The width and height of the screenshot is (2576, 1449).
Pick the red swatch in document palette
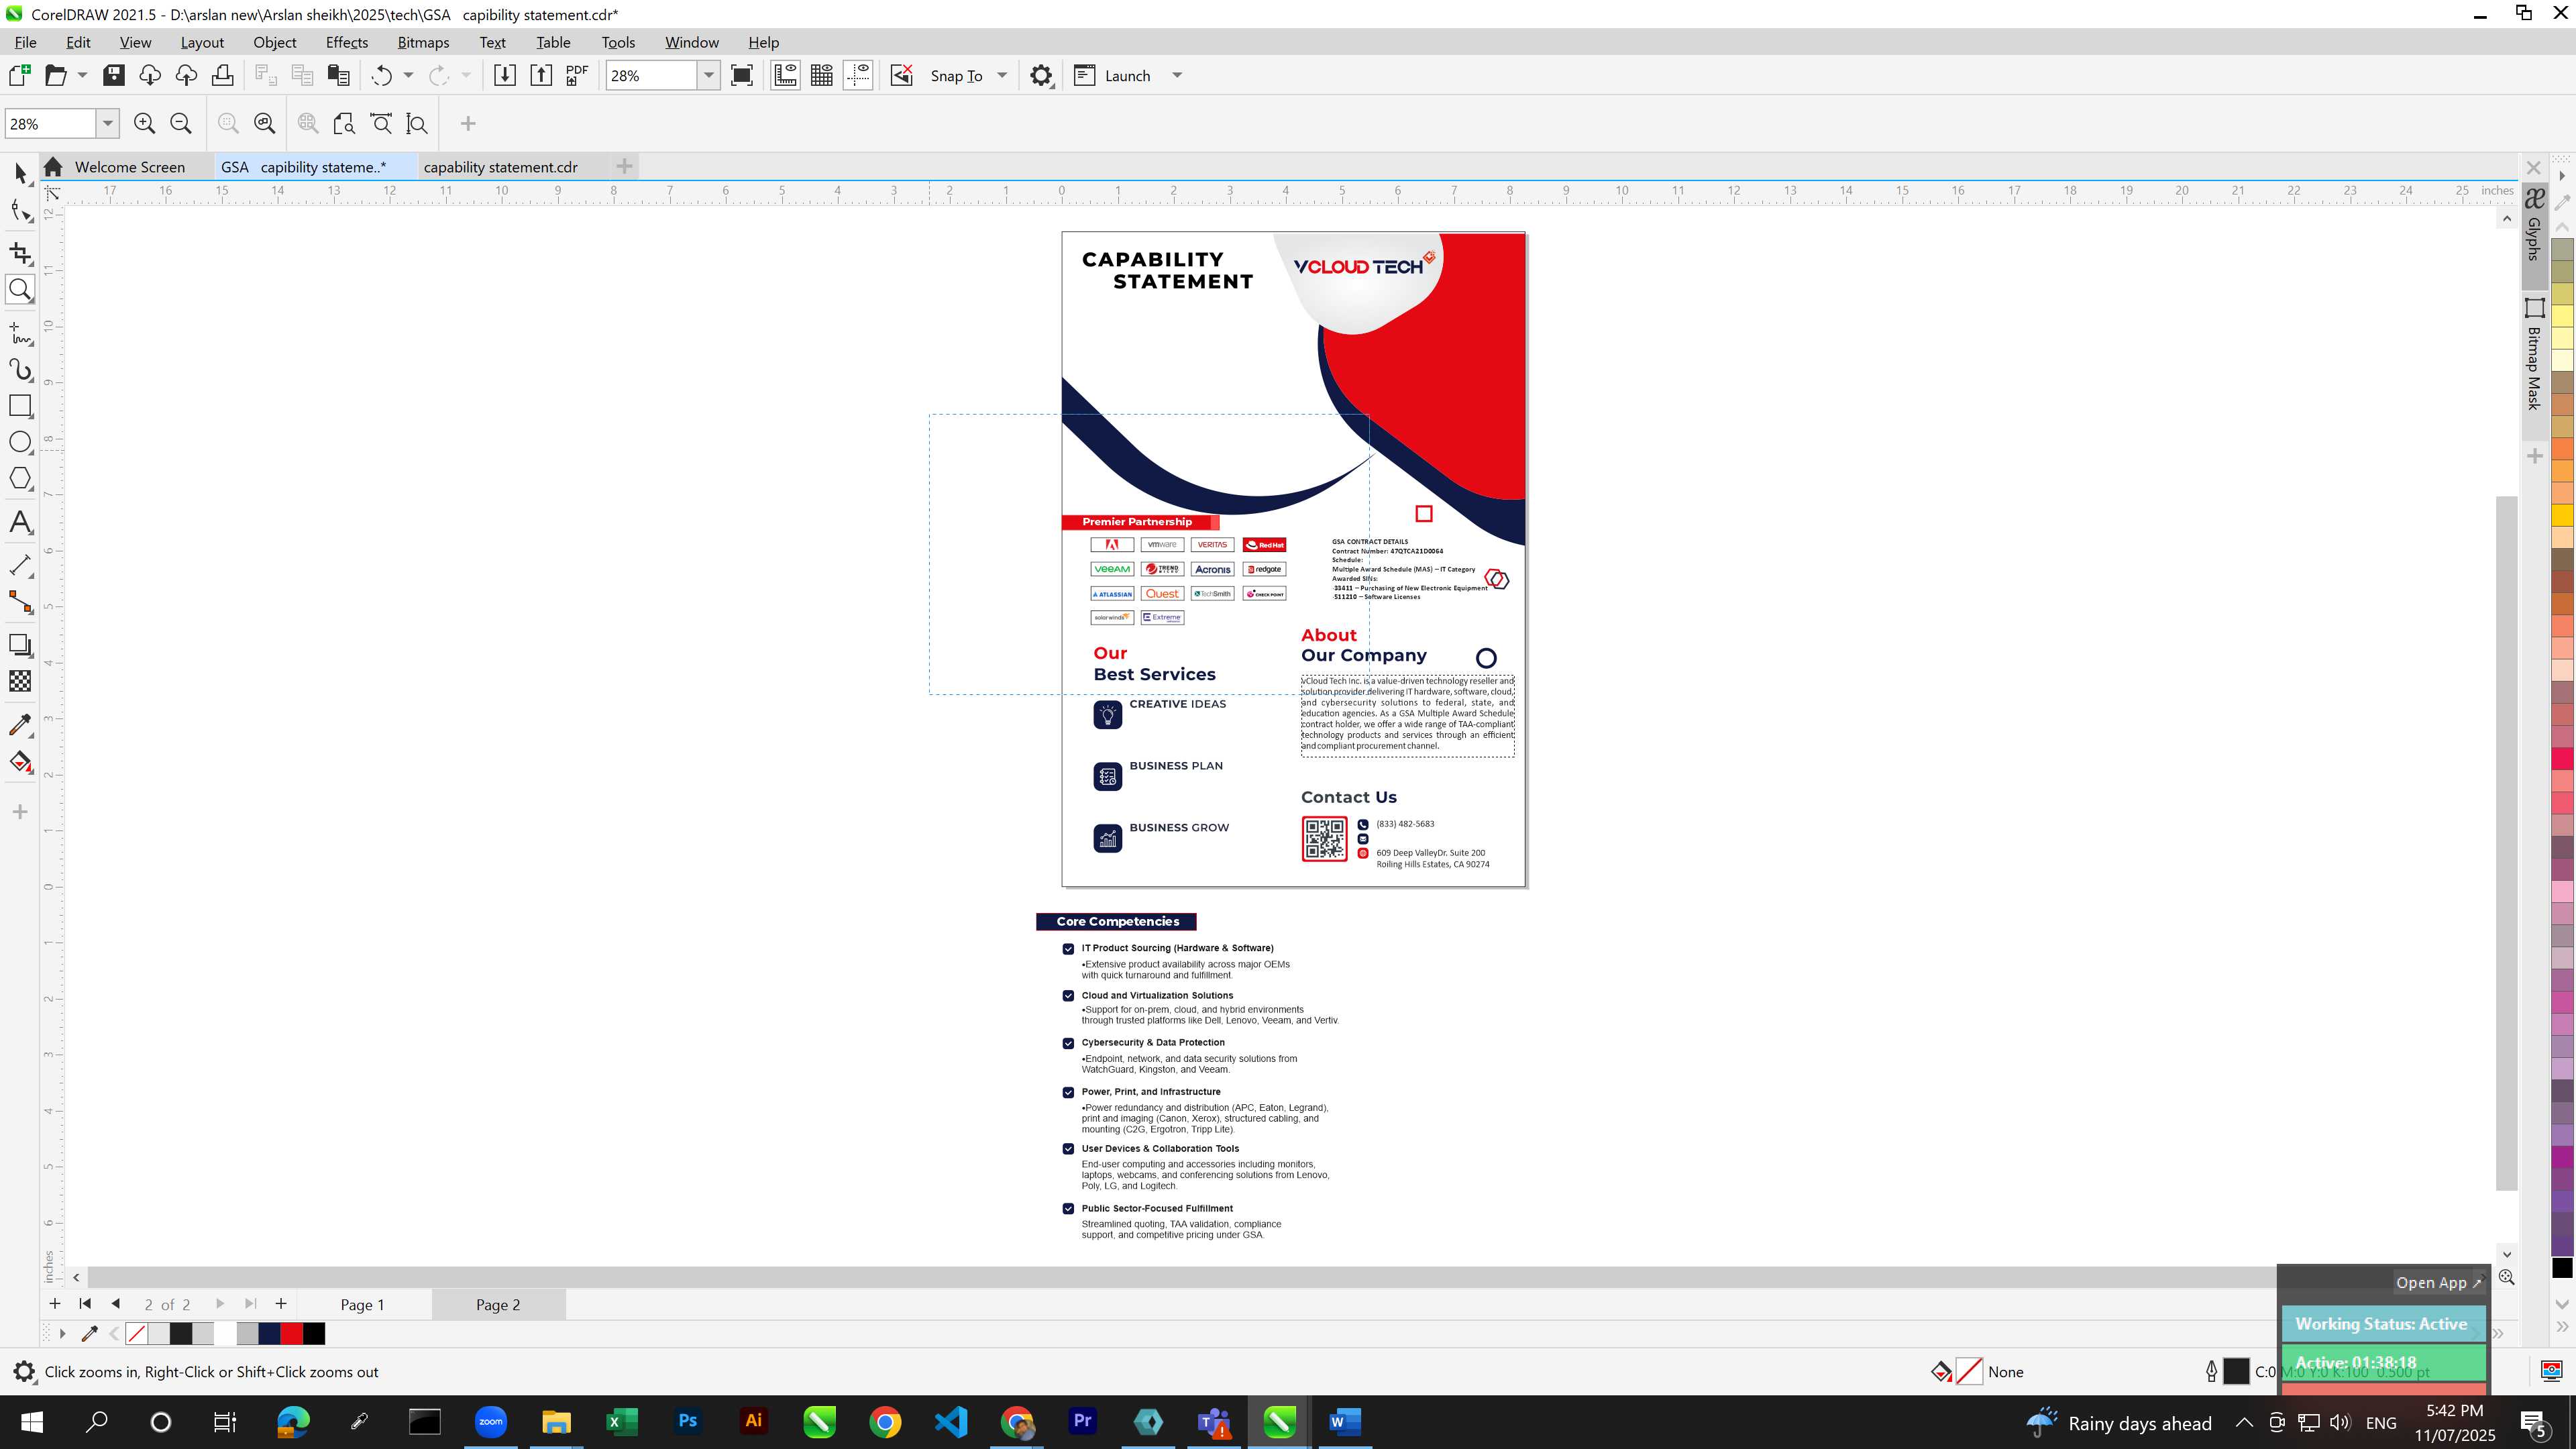pos(291,1334)
